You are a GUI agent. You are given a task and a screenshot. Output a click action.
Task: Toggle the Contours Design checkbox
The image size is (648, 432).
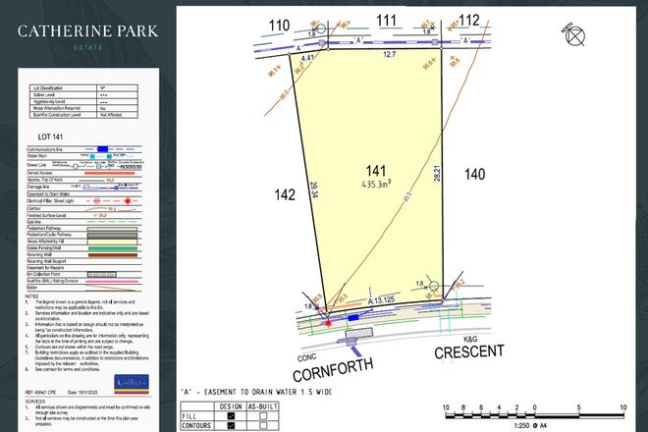point(230,426)
